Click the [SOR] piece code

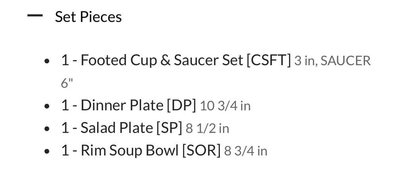click(201, 150)
